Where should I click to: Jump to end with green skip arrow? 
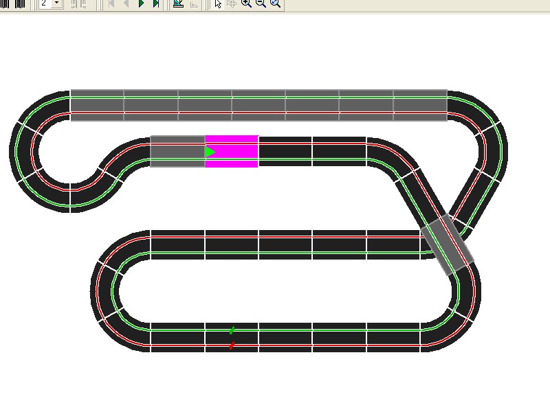coord(156,3)
